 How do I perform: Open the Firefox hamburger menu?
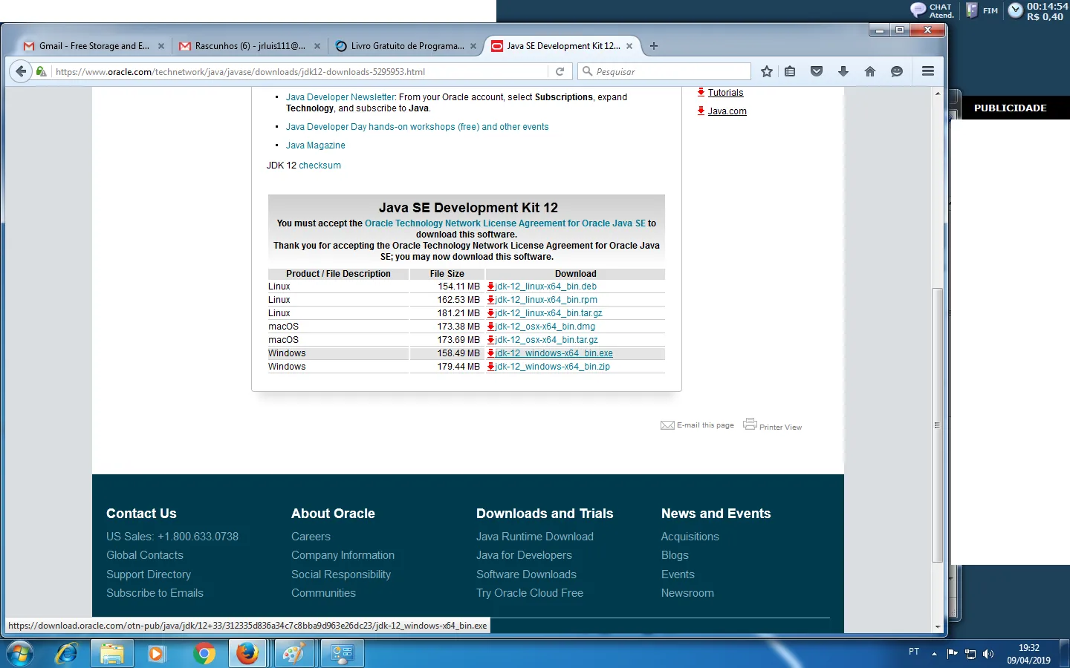click(928, 71)
